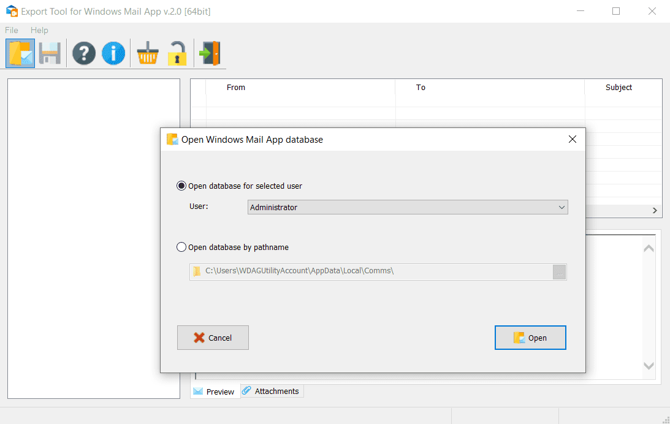Open the Help menu

(39, 30)
